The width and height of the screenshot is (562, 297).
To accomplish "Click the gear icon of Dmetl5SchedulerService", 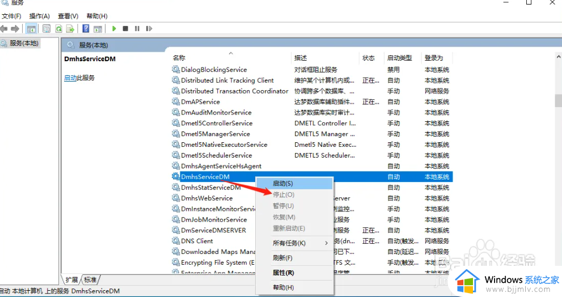I will coord(176,155).
